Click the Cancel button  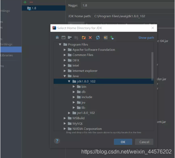(144, 142)
